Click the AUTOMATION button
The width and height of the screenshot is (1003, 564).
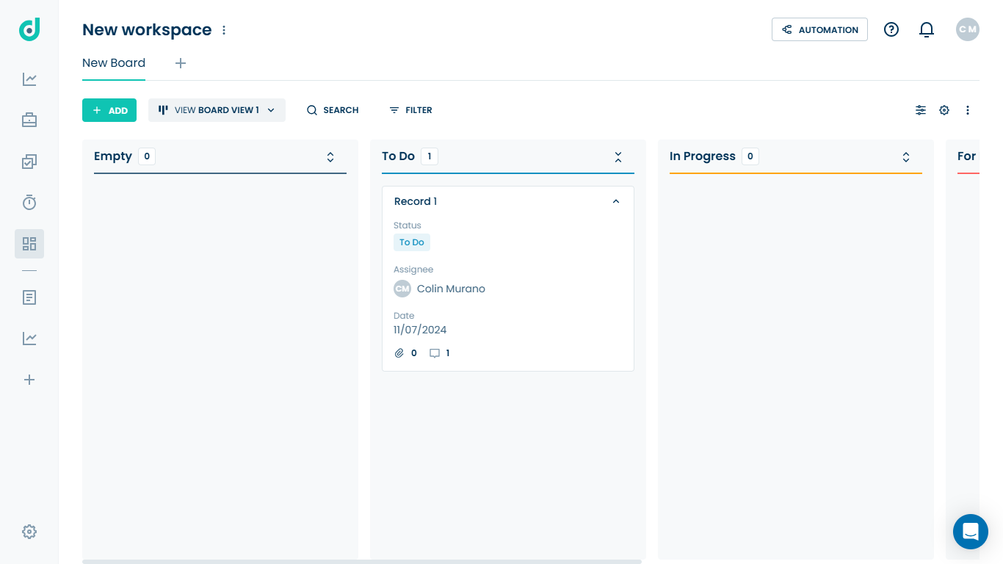(x=819, y=29)
